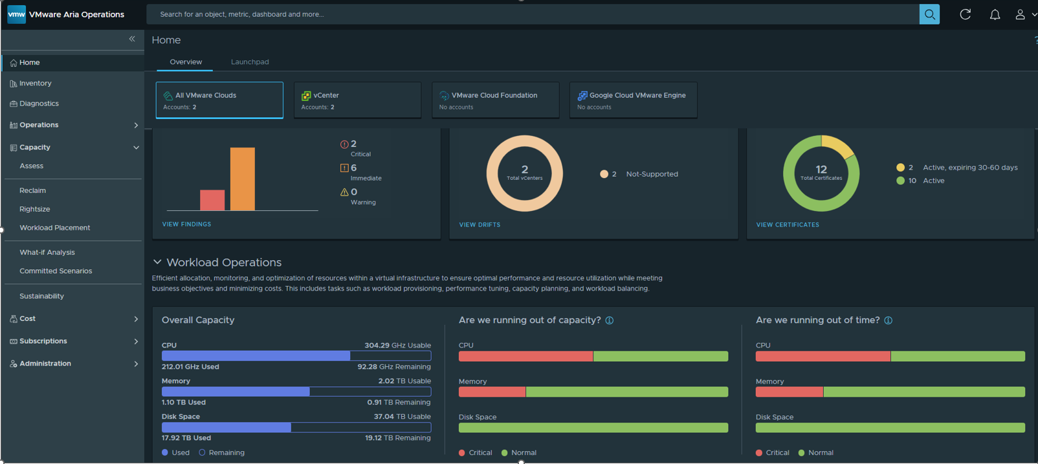Viewport: 1038px width, 464px height.
Task: Click the Total vCenters donut chart
Action: tap(525, 173)
